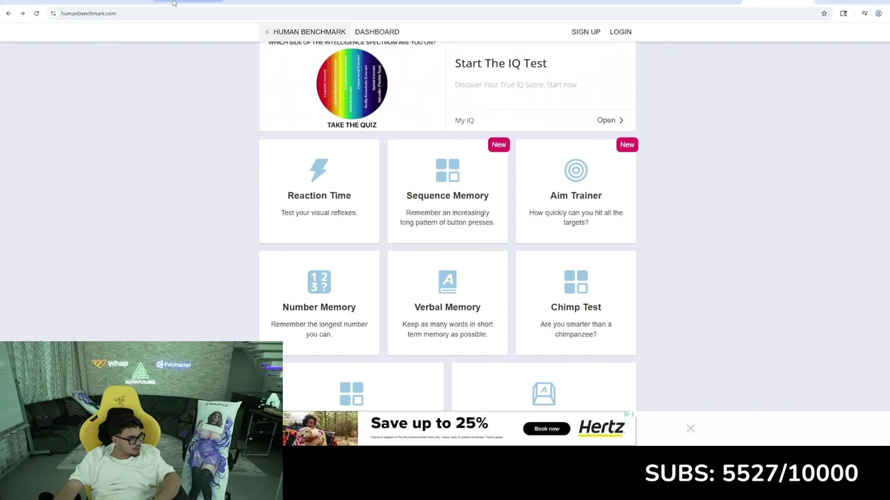Click the Chimp Test squares icon

[576, 282]
